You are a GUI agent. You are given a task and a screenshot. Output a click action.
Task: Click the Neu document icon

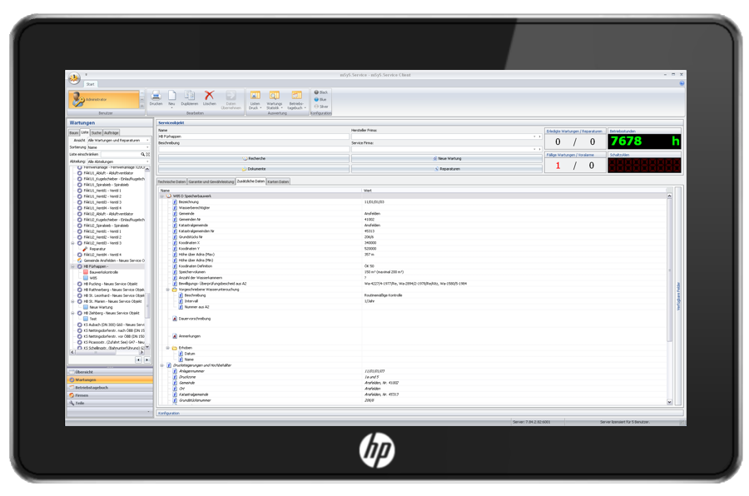pos(171,96)
